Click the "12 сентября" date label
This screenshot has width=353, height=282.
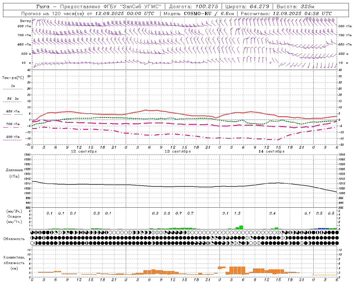click(84, 151)
